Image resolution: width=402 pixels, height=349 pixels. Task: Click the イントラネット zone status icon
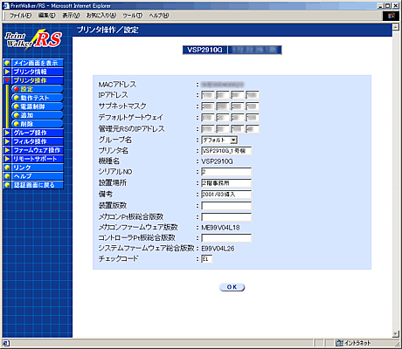click(x=339, y=343)
